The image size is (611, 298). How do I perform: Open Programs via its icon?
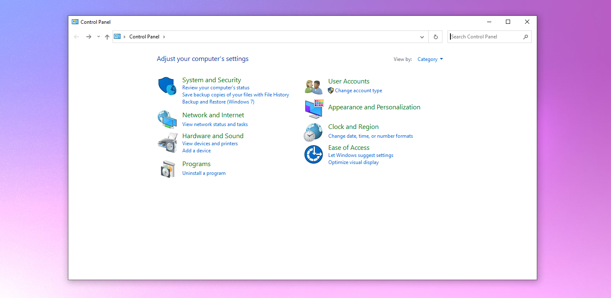pyautogui.click(x=167, y=168)
